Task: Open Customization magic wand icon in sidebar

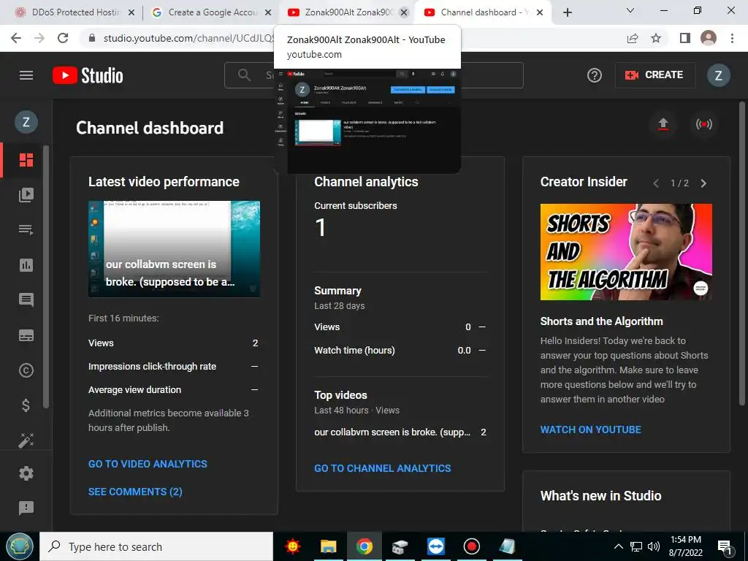Action: [26, 440]
